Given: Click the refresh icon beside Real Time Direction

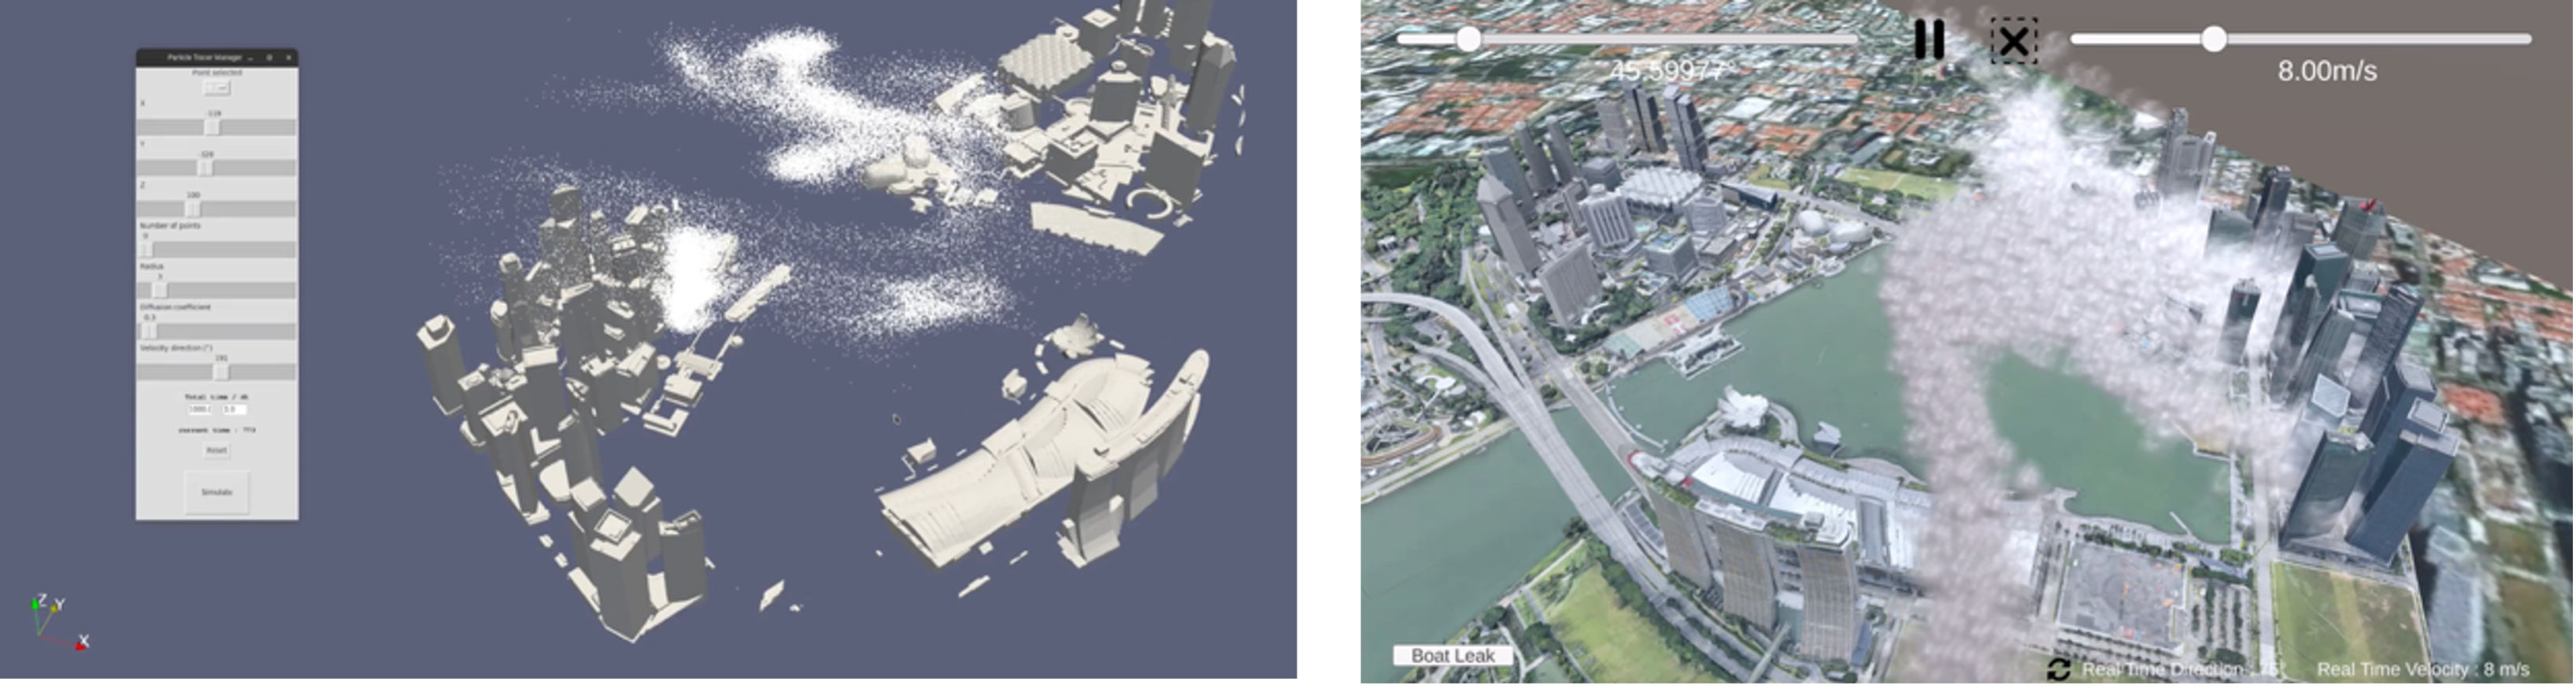Looking at the screenshot, I should 2058,669.
